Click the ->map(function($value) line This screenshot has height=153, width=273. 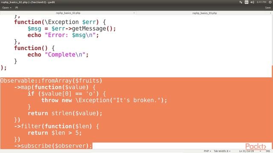pos(55,87)
